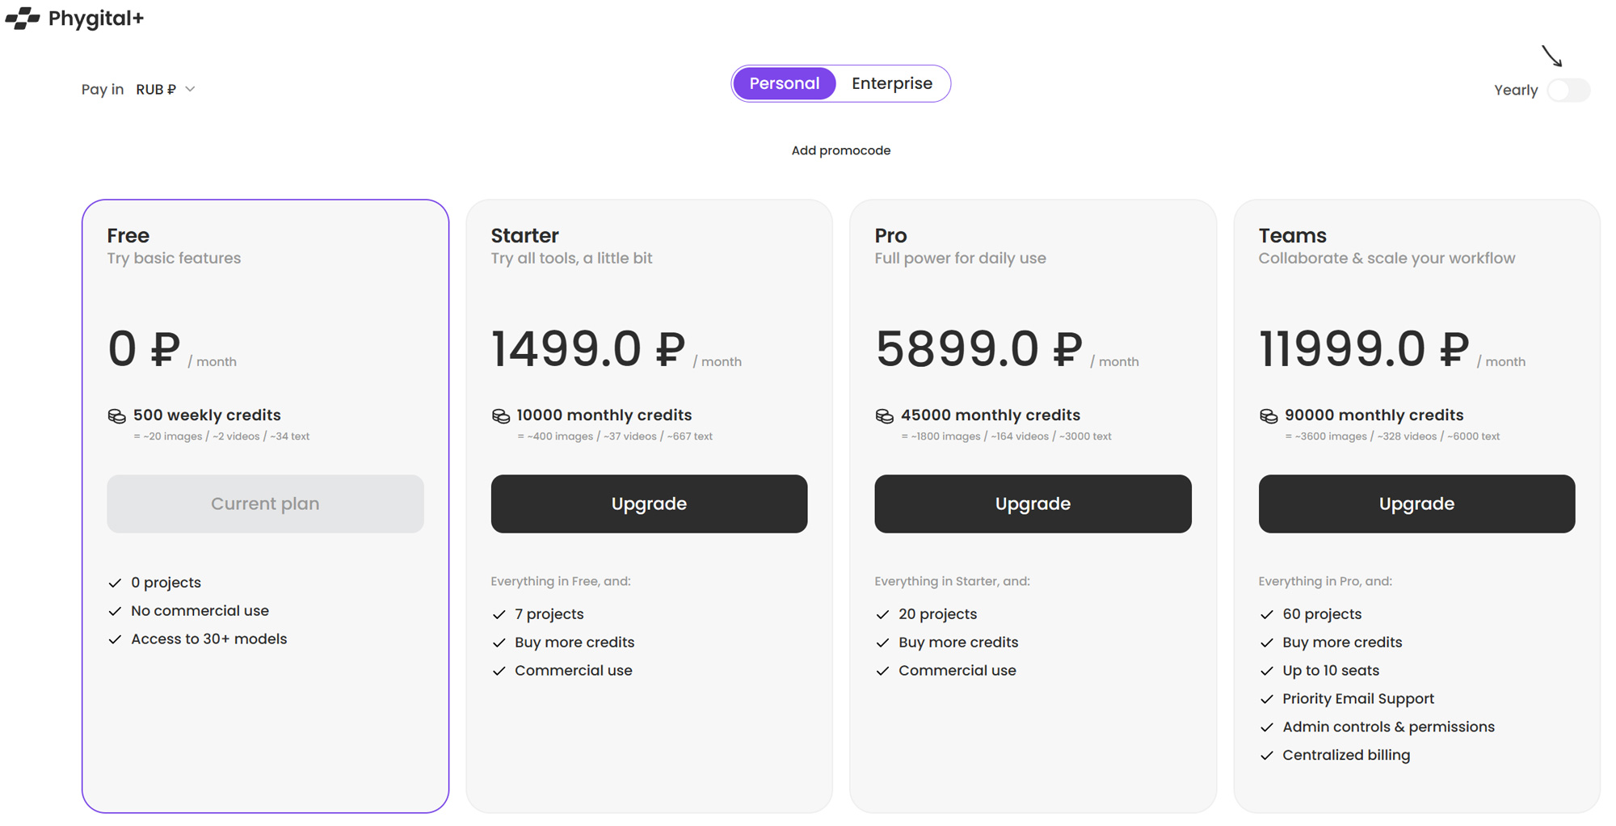Click the Free plan credits coin icon
Screen dimensions: 1616x826
(x=116, y=415)
